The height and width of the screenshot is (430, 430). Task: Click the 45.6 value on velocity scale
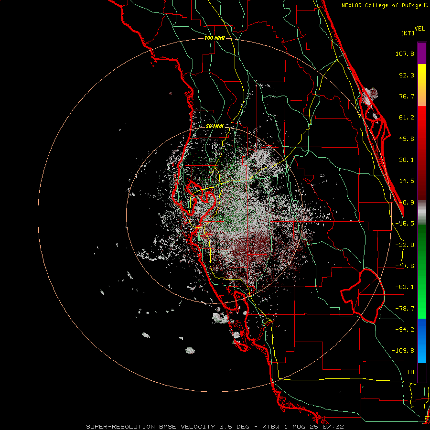[x=407, y=139]
